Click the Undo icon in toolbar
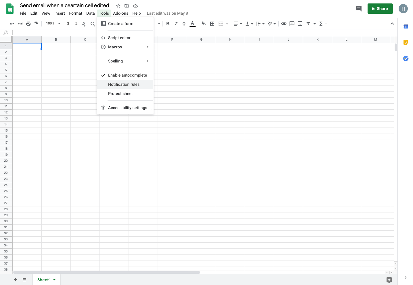Screen dimensions: 413x285 click(x=12, y=24)
